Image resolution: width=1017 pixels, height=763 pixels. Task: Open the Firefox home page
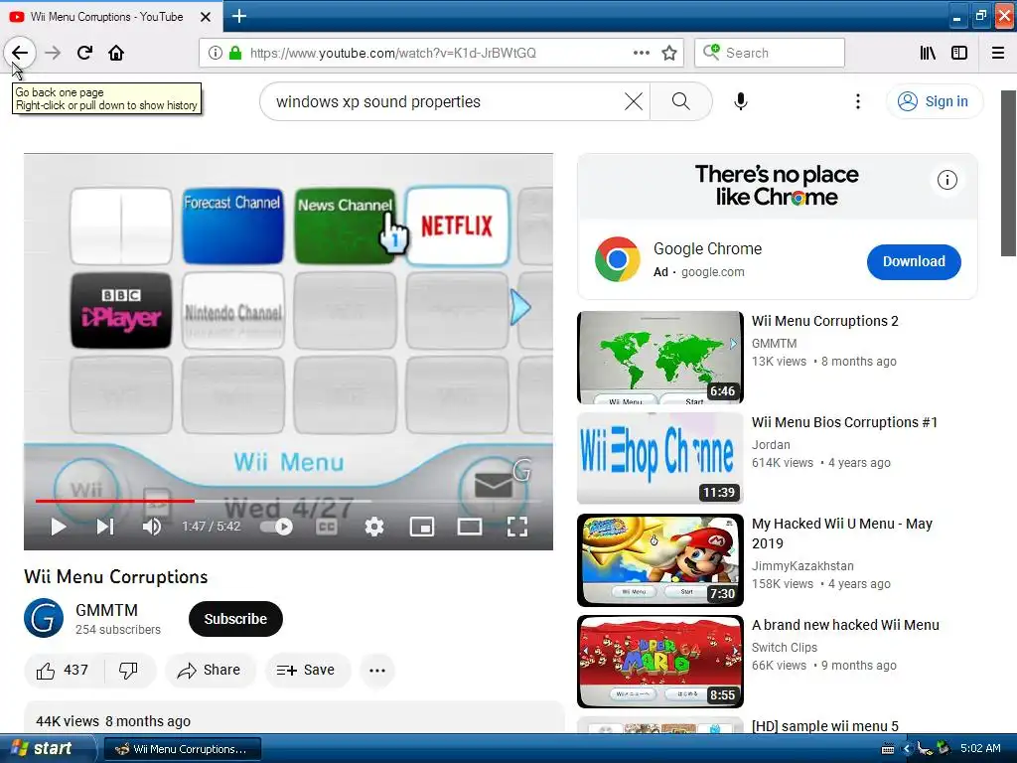pos(116,53)
